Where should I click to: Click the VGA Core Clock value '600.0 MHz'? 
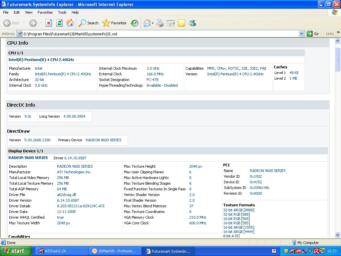tap(198, 223)
